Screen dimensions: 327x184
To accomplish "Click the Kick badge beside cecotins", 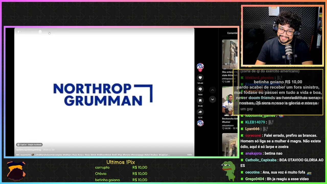I will coord(242,172).
